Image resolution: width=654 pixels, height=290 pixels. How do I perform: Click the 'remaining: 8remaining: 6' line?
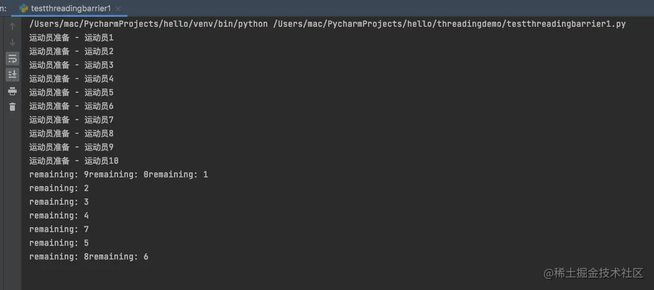click(x=89, y=256)
